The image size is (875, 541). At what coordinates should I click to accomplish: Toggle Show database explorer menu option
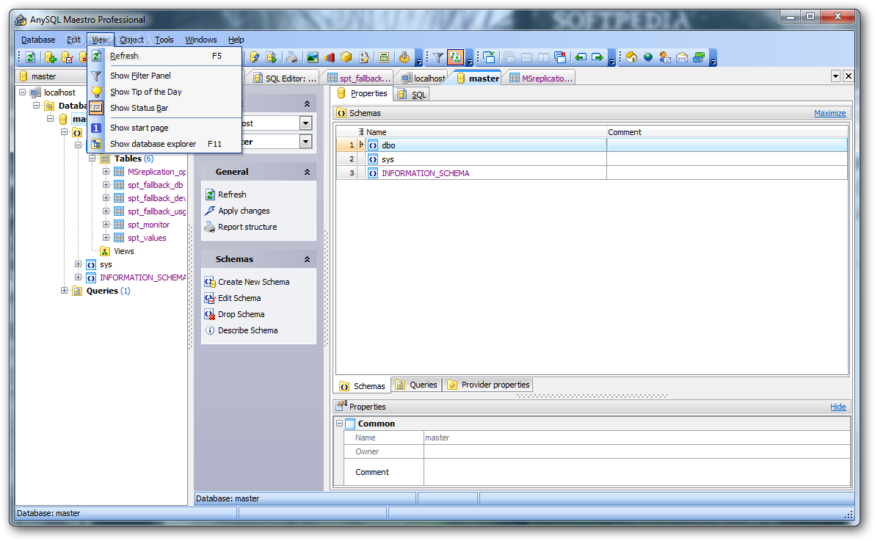coord(164,144)
